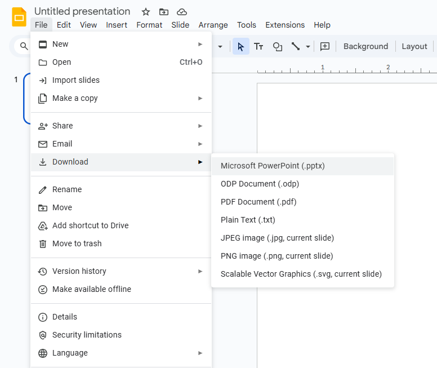Click the move to folder icon beside title
This screenshot has width=437, height=368.
coord(164,12)
